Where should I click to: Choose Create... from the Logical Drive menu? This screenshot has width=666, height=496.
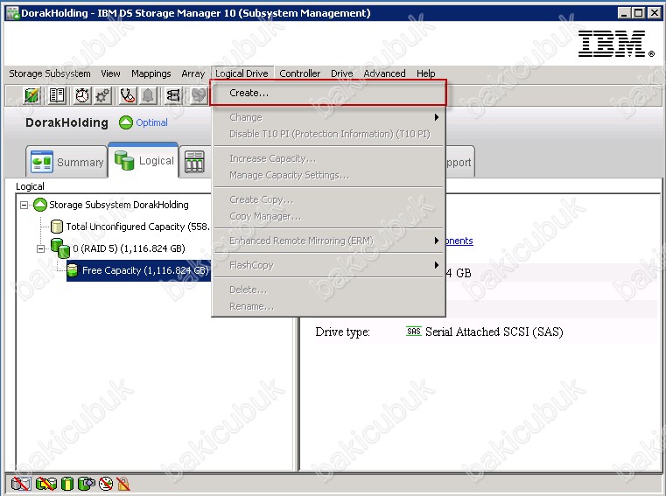click(x=328, y=93)
